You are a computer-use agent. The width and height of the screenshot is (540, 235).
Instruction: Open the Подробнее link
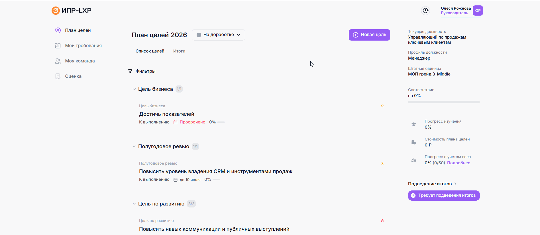459,163
